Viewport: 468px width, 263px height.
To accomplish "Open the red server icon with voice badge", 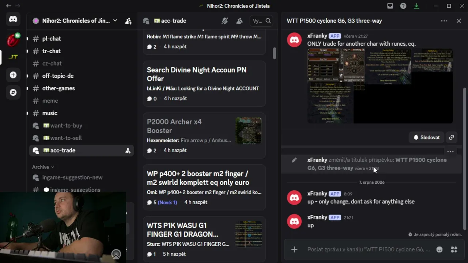I will pyautogui.click(x=13, y=39).
